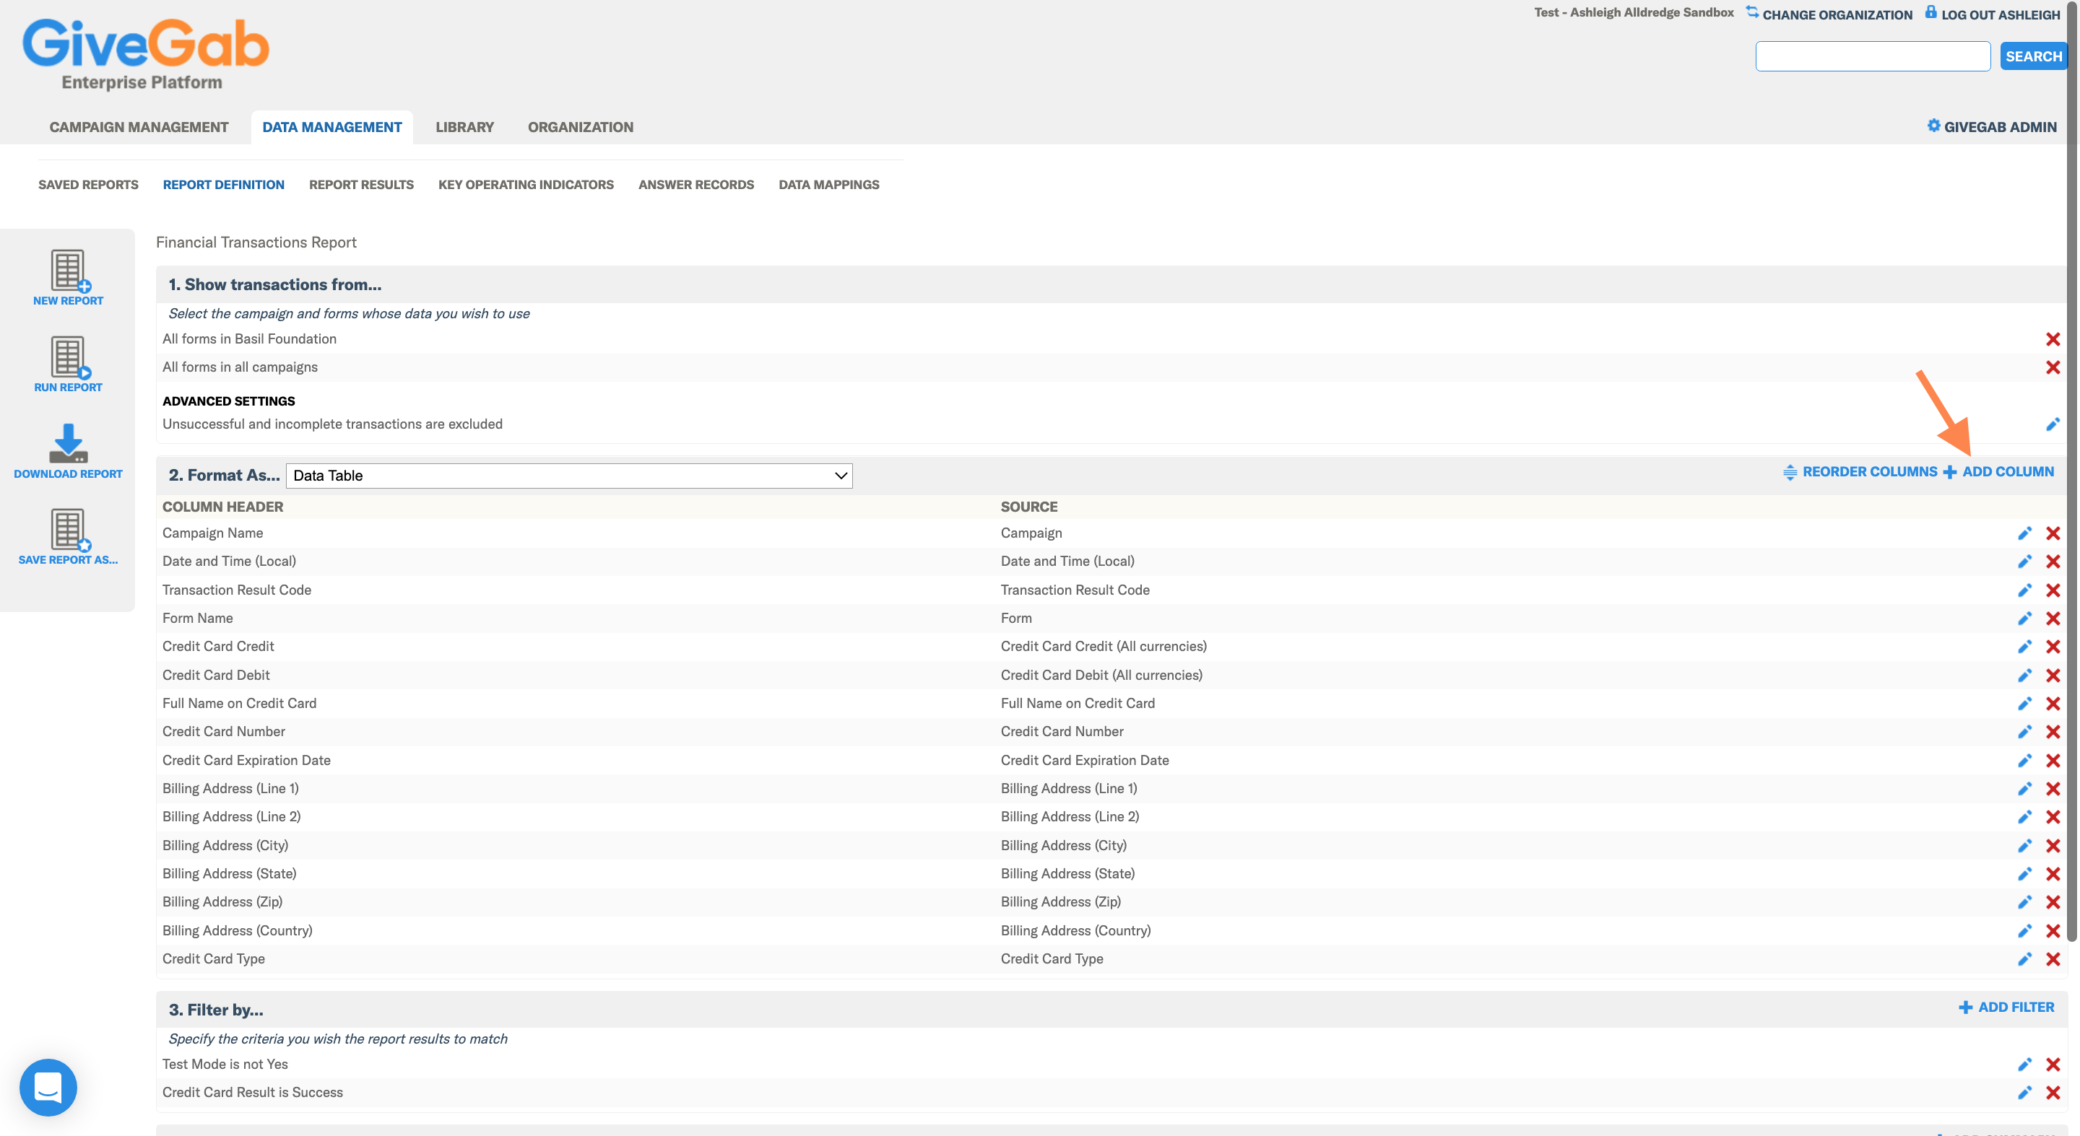Open Report Results subtab

pyautogui.click(x=361, y=185)
